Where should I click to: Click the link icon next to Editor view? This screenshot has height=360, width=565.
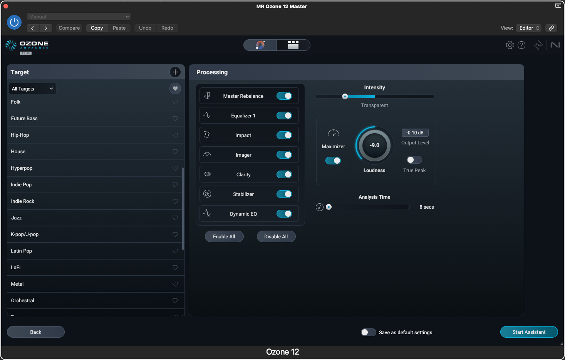point(551,28)
